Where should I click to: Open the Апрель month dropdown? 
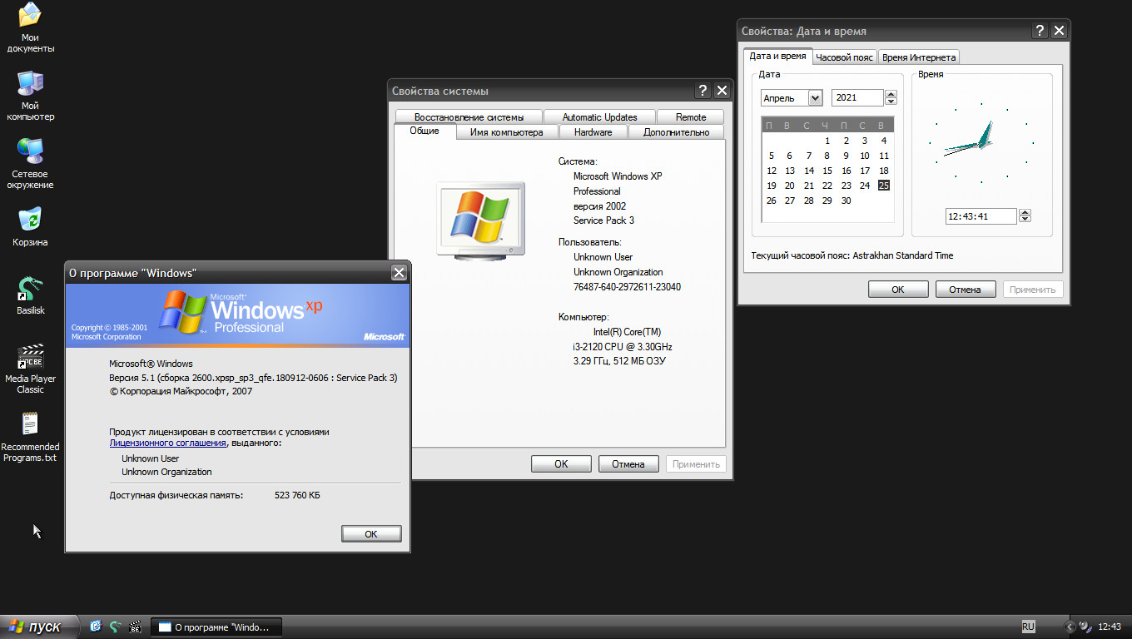tap(816, 97)
